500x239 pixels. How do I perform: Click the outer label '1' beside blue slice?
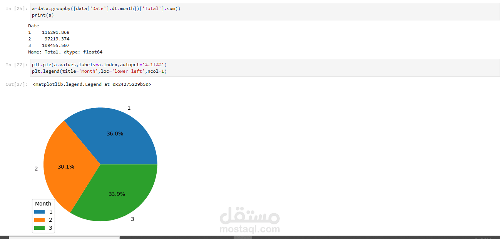click(x=129, y=108)
